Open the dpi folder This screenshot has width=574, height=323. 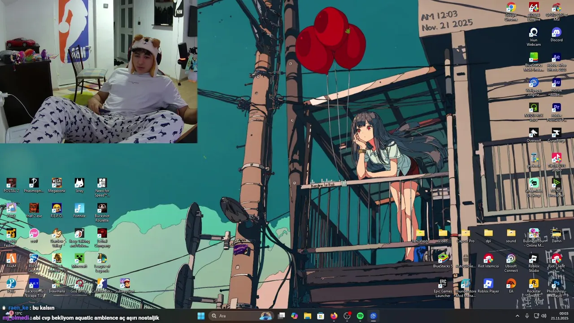(488, 235)
